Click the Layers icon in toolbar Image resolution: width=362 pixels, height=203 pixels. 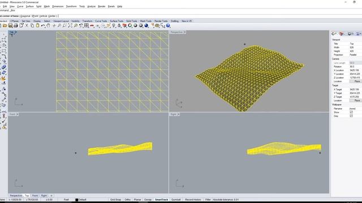(x=124, y=26)
